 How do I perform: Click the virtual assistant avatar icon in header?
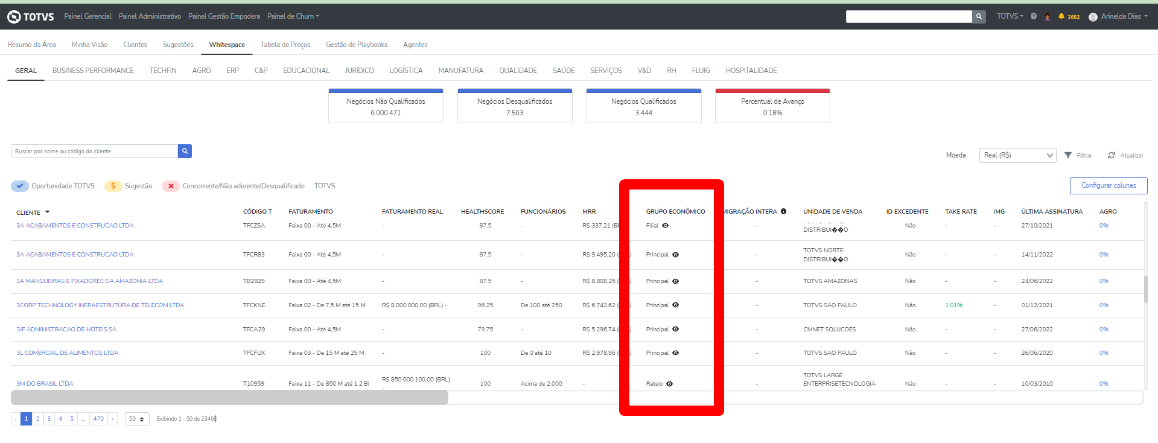1048,16
